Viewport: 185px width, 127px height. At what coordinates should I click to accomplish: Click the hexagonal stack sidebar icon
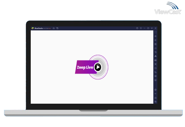(155, 76)
